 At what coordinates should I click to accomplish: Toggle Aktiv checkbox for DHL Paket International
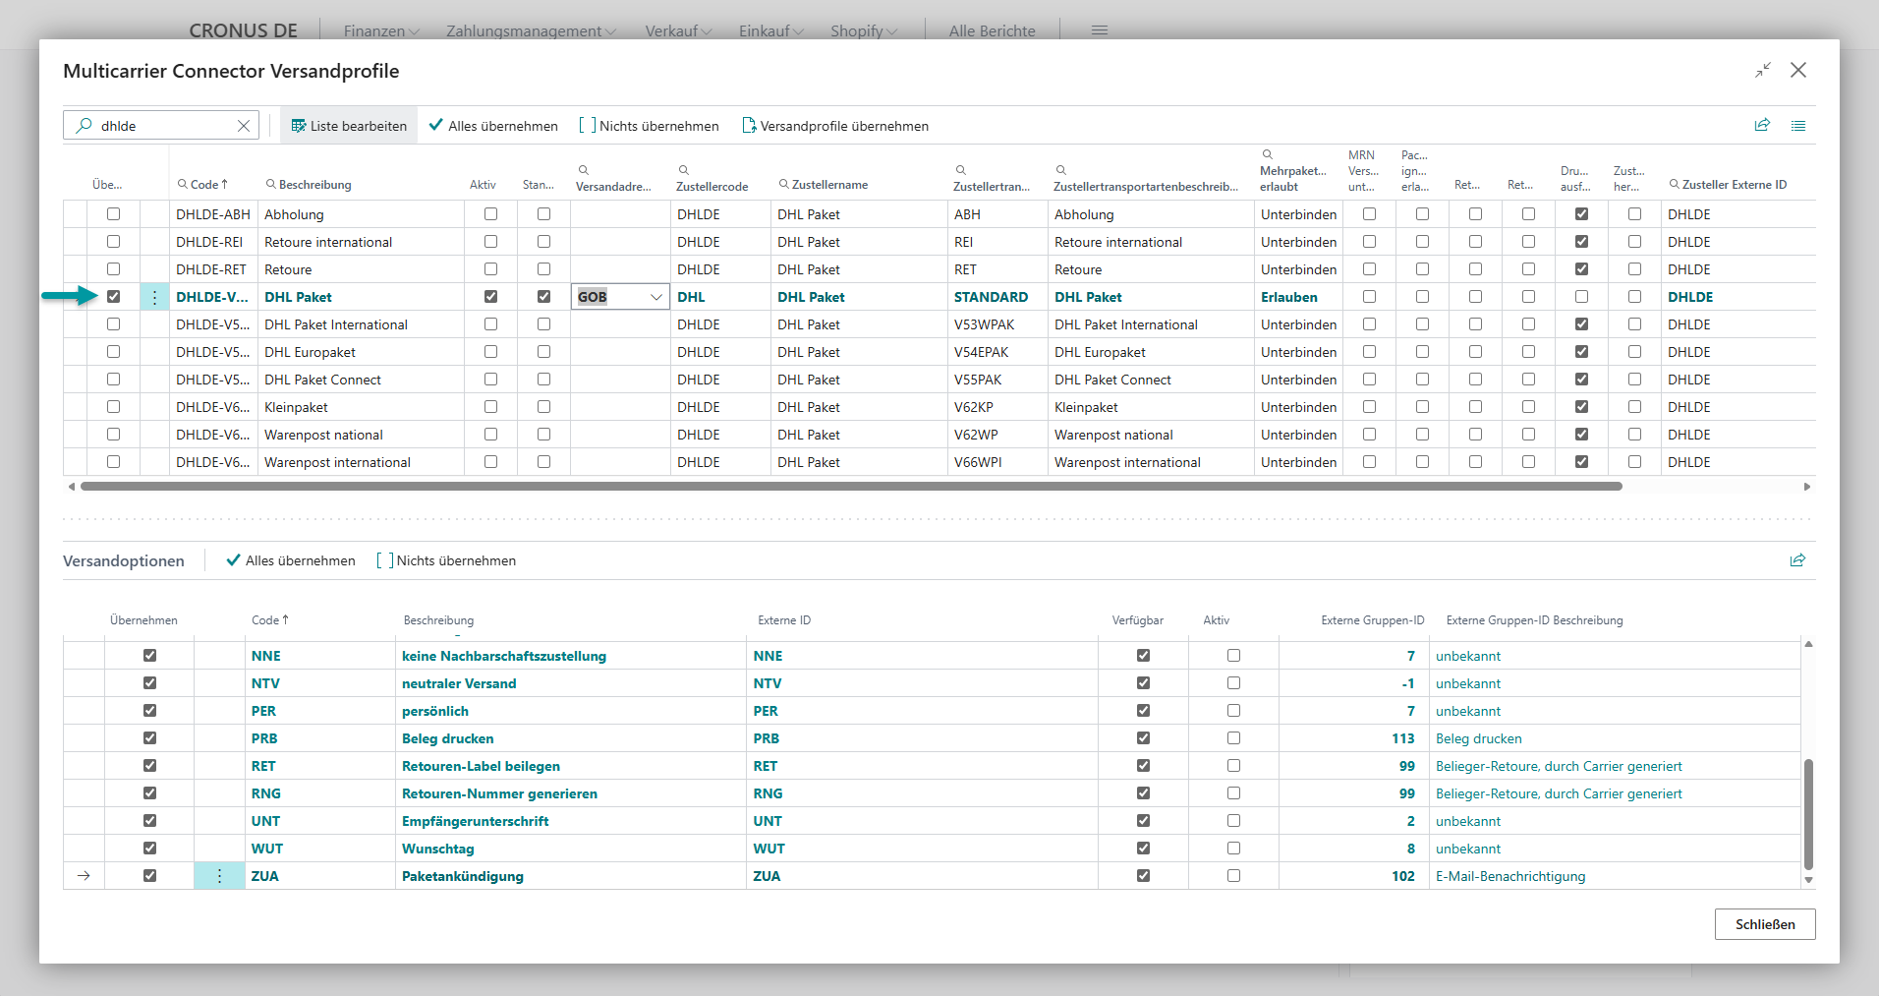tap(491, 324)
